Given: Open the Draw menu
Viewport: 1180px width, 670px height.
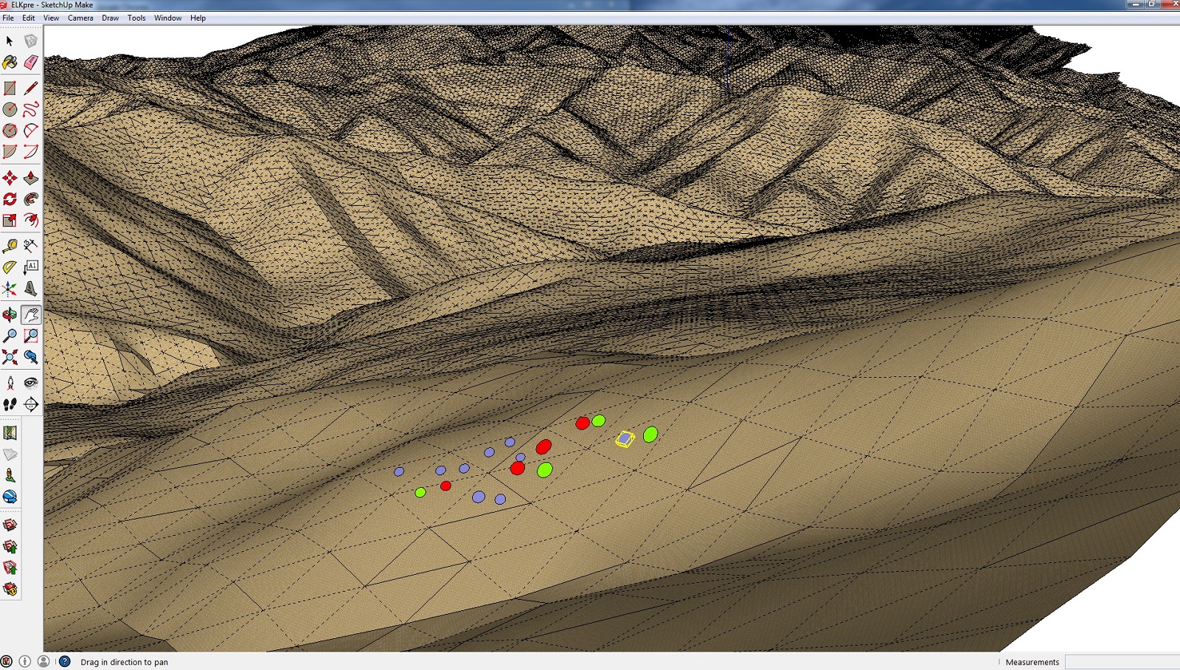Looking at the screenshot, I should click(x=110, y=18).
